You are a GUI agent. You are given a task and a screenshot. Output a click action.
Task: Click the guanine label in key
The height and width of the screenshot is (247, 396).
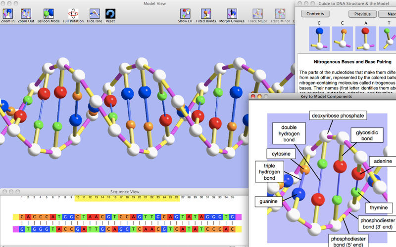(x=268, y=202)
